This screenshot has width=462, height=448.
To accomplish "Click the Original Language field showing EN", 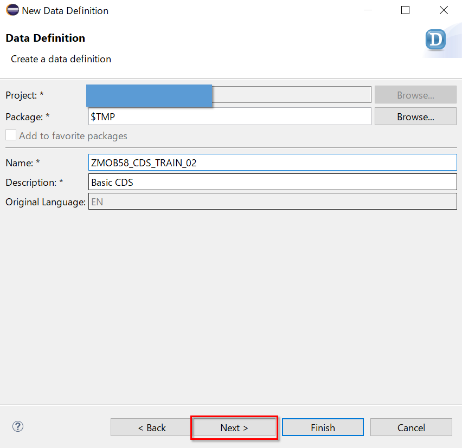I will coord(271,202).
